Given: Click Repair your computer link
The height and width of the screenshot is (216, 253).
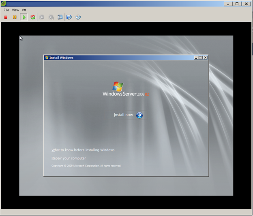Looking at the screenshot, I should 69,158.
